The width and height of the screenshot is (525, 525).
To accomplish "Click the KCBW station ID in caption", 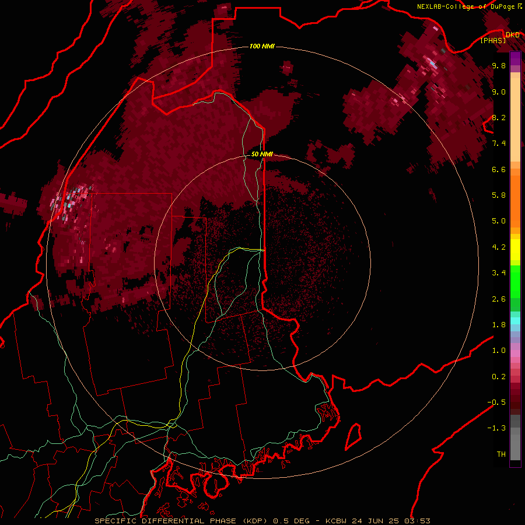I will pyautogui.click(x=336, y=521).
